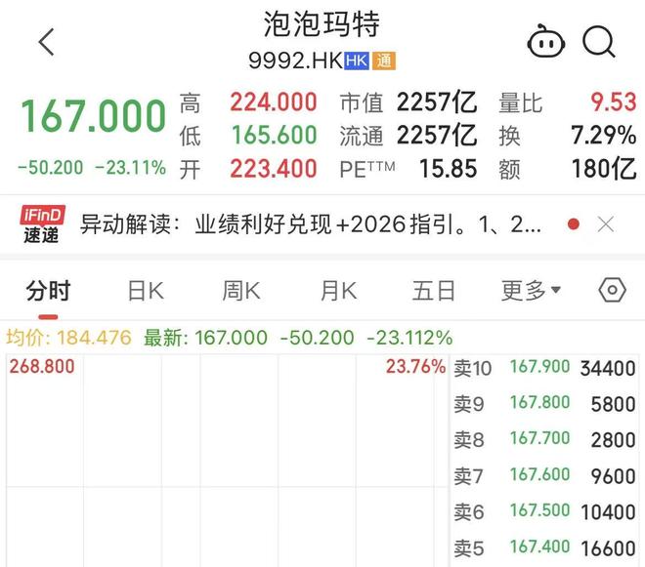
Task: Tap the blue HK market badge
Action: pyautogui.click(x=357, y=61)
